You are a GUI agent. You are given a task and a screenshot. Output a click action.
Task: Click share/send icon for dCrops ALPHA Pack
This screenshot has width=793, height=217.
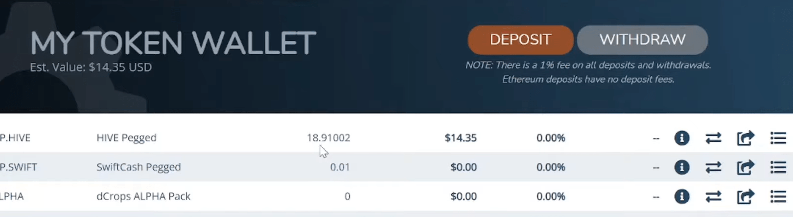click(746, 197)
